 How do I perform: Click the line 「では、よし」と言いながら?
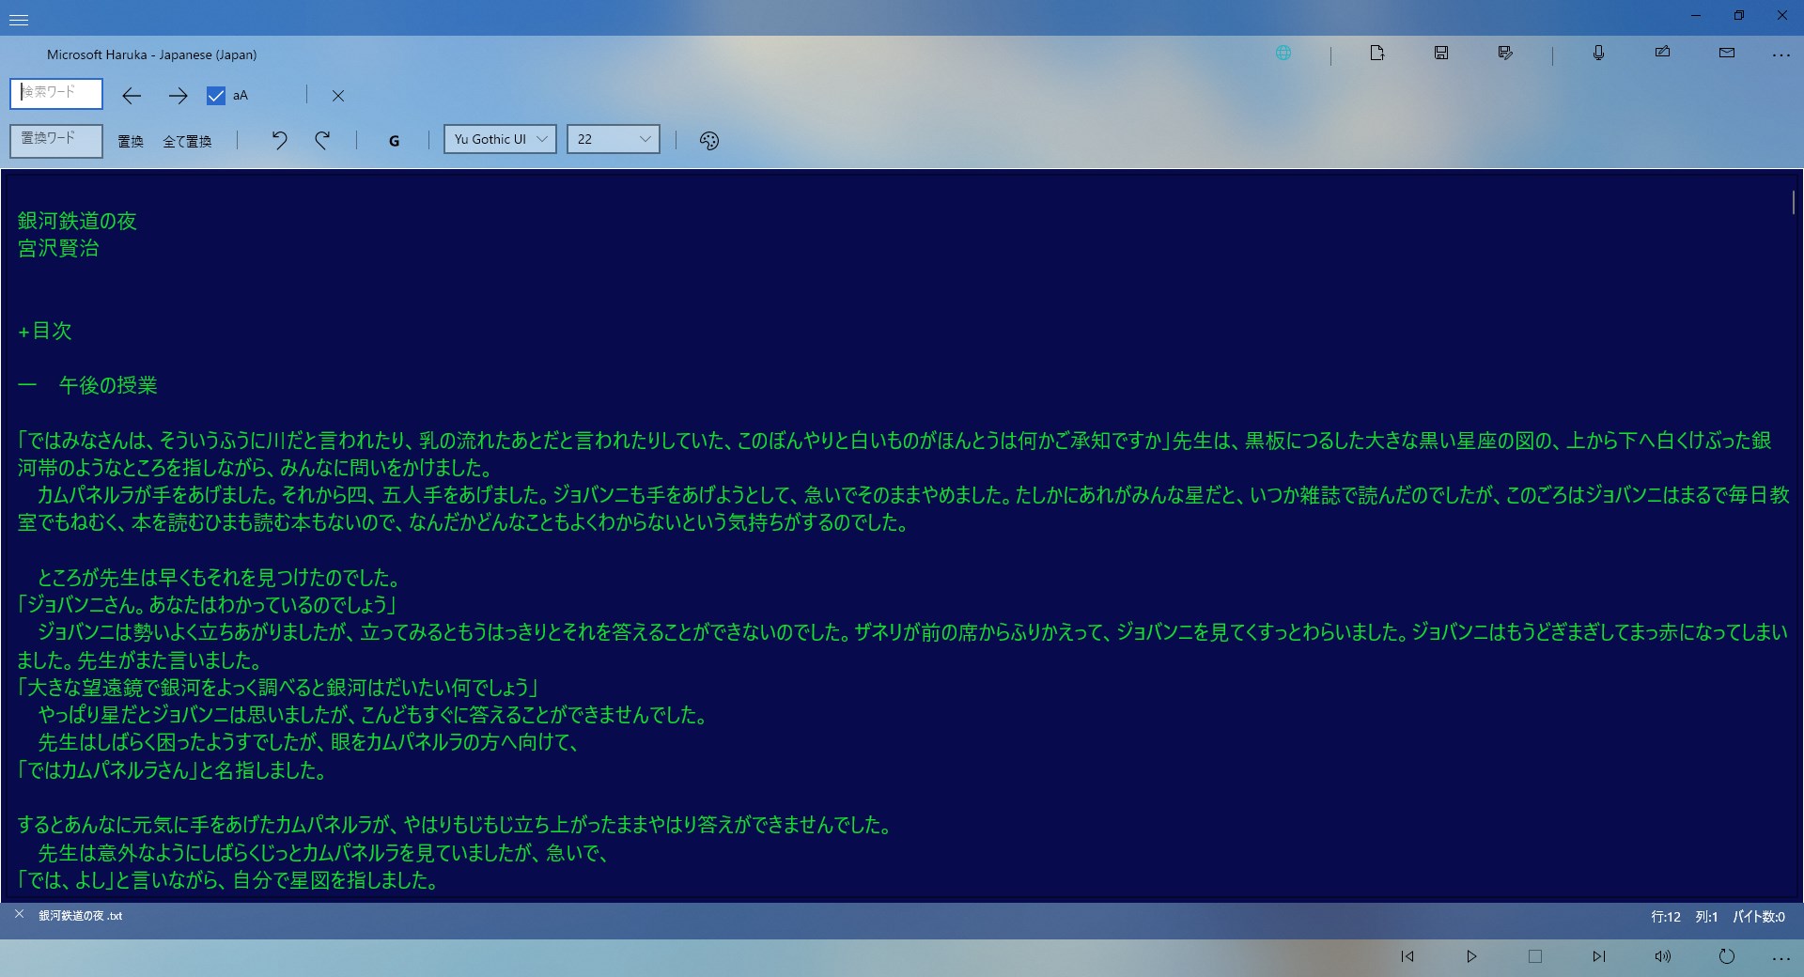(x=117, y=880)
